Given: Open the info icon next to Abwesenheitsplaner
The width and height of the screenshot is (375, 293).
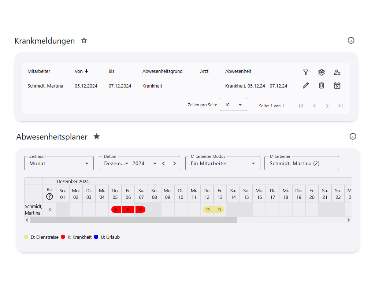Looking at the screenshot, I should click(x=353, y=136).
